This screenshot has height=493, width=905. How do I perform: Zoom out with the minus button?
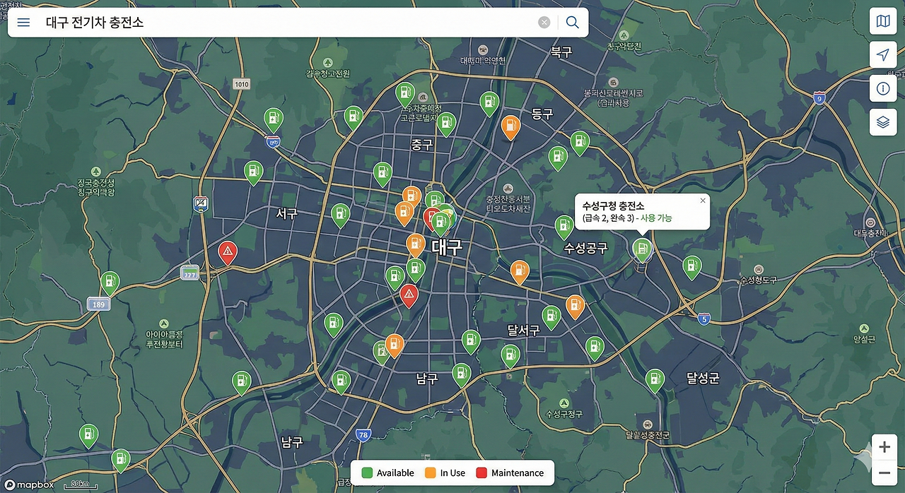pyautogui.click(x=884, y=473)
